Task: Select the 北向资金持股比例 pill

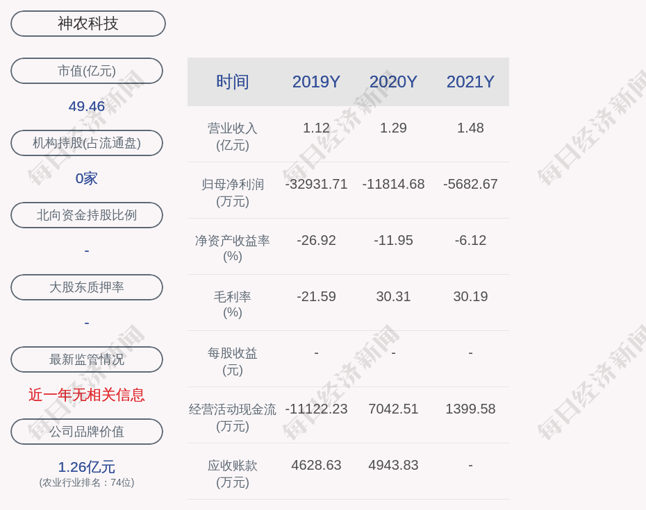Action: coord(87,215)
